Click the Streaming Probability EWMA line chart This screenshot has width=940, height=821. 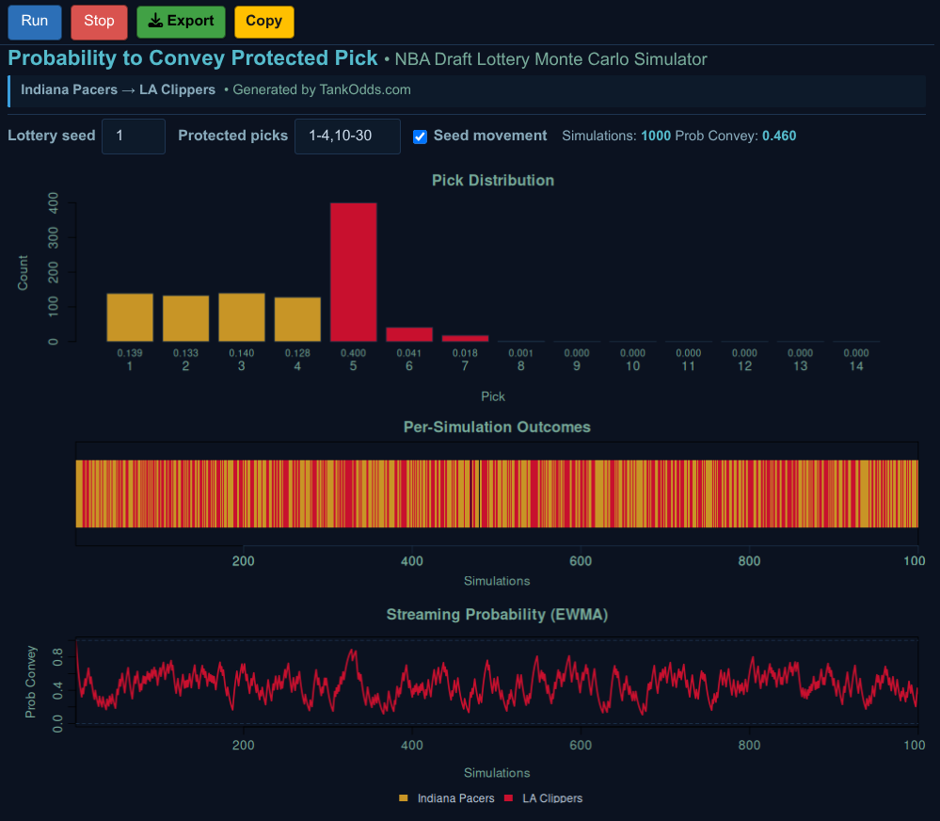497,682
